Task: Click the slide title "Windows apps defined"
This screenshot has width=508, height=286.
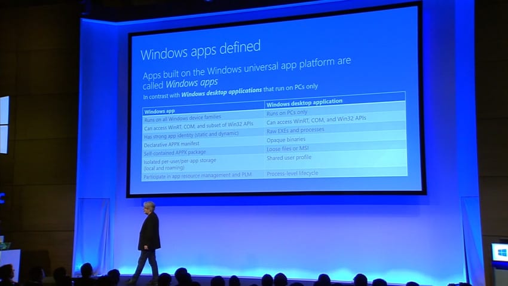Action: [x=200, y=50]
